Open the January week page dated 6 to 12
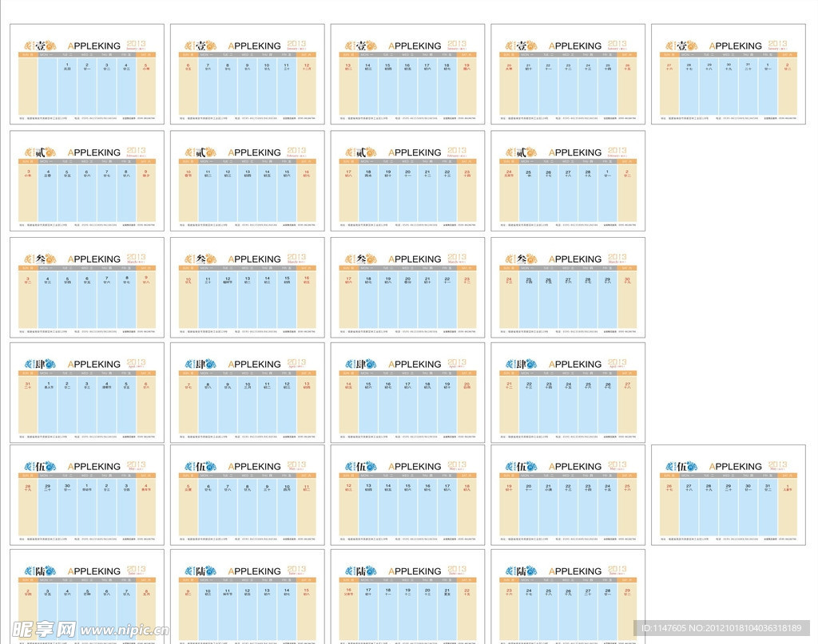The width and height of the screenshot is (818, 644). (248, 74)
